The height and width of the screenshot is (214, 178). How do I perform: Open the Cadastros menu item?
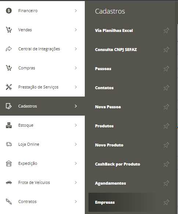point(42,106)
